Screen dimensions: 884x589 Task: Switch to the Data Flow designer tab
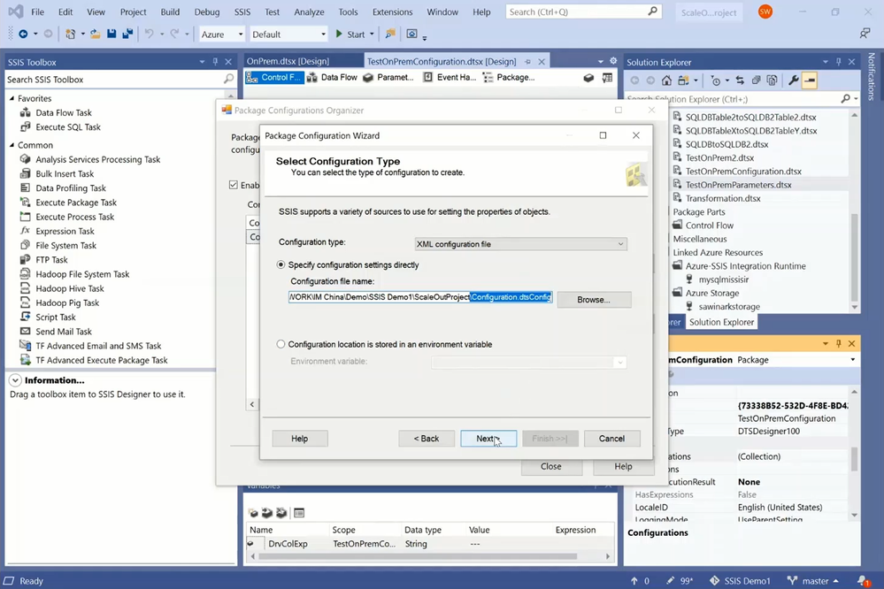tap(333, 77)
